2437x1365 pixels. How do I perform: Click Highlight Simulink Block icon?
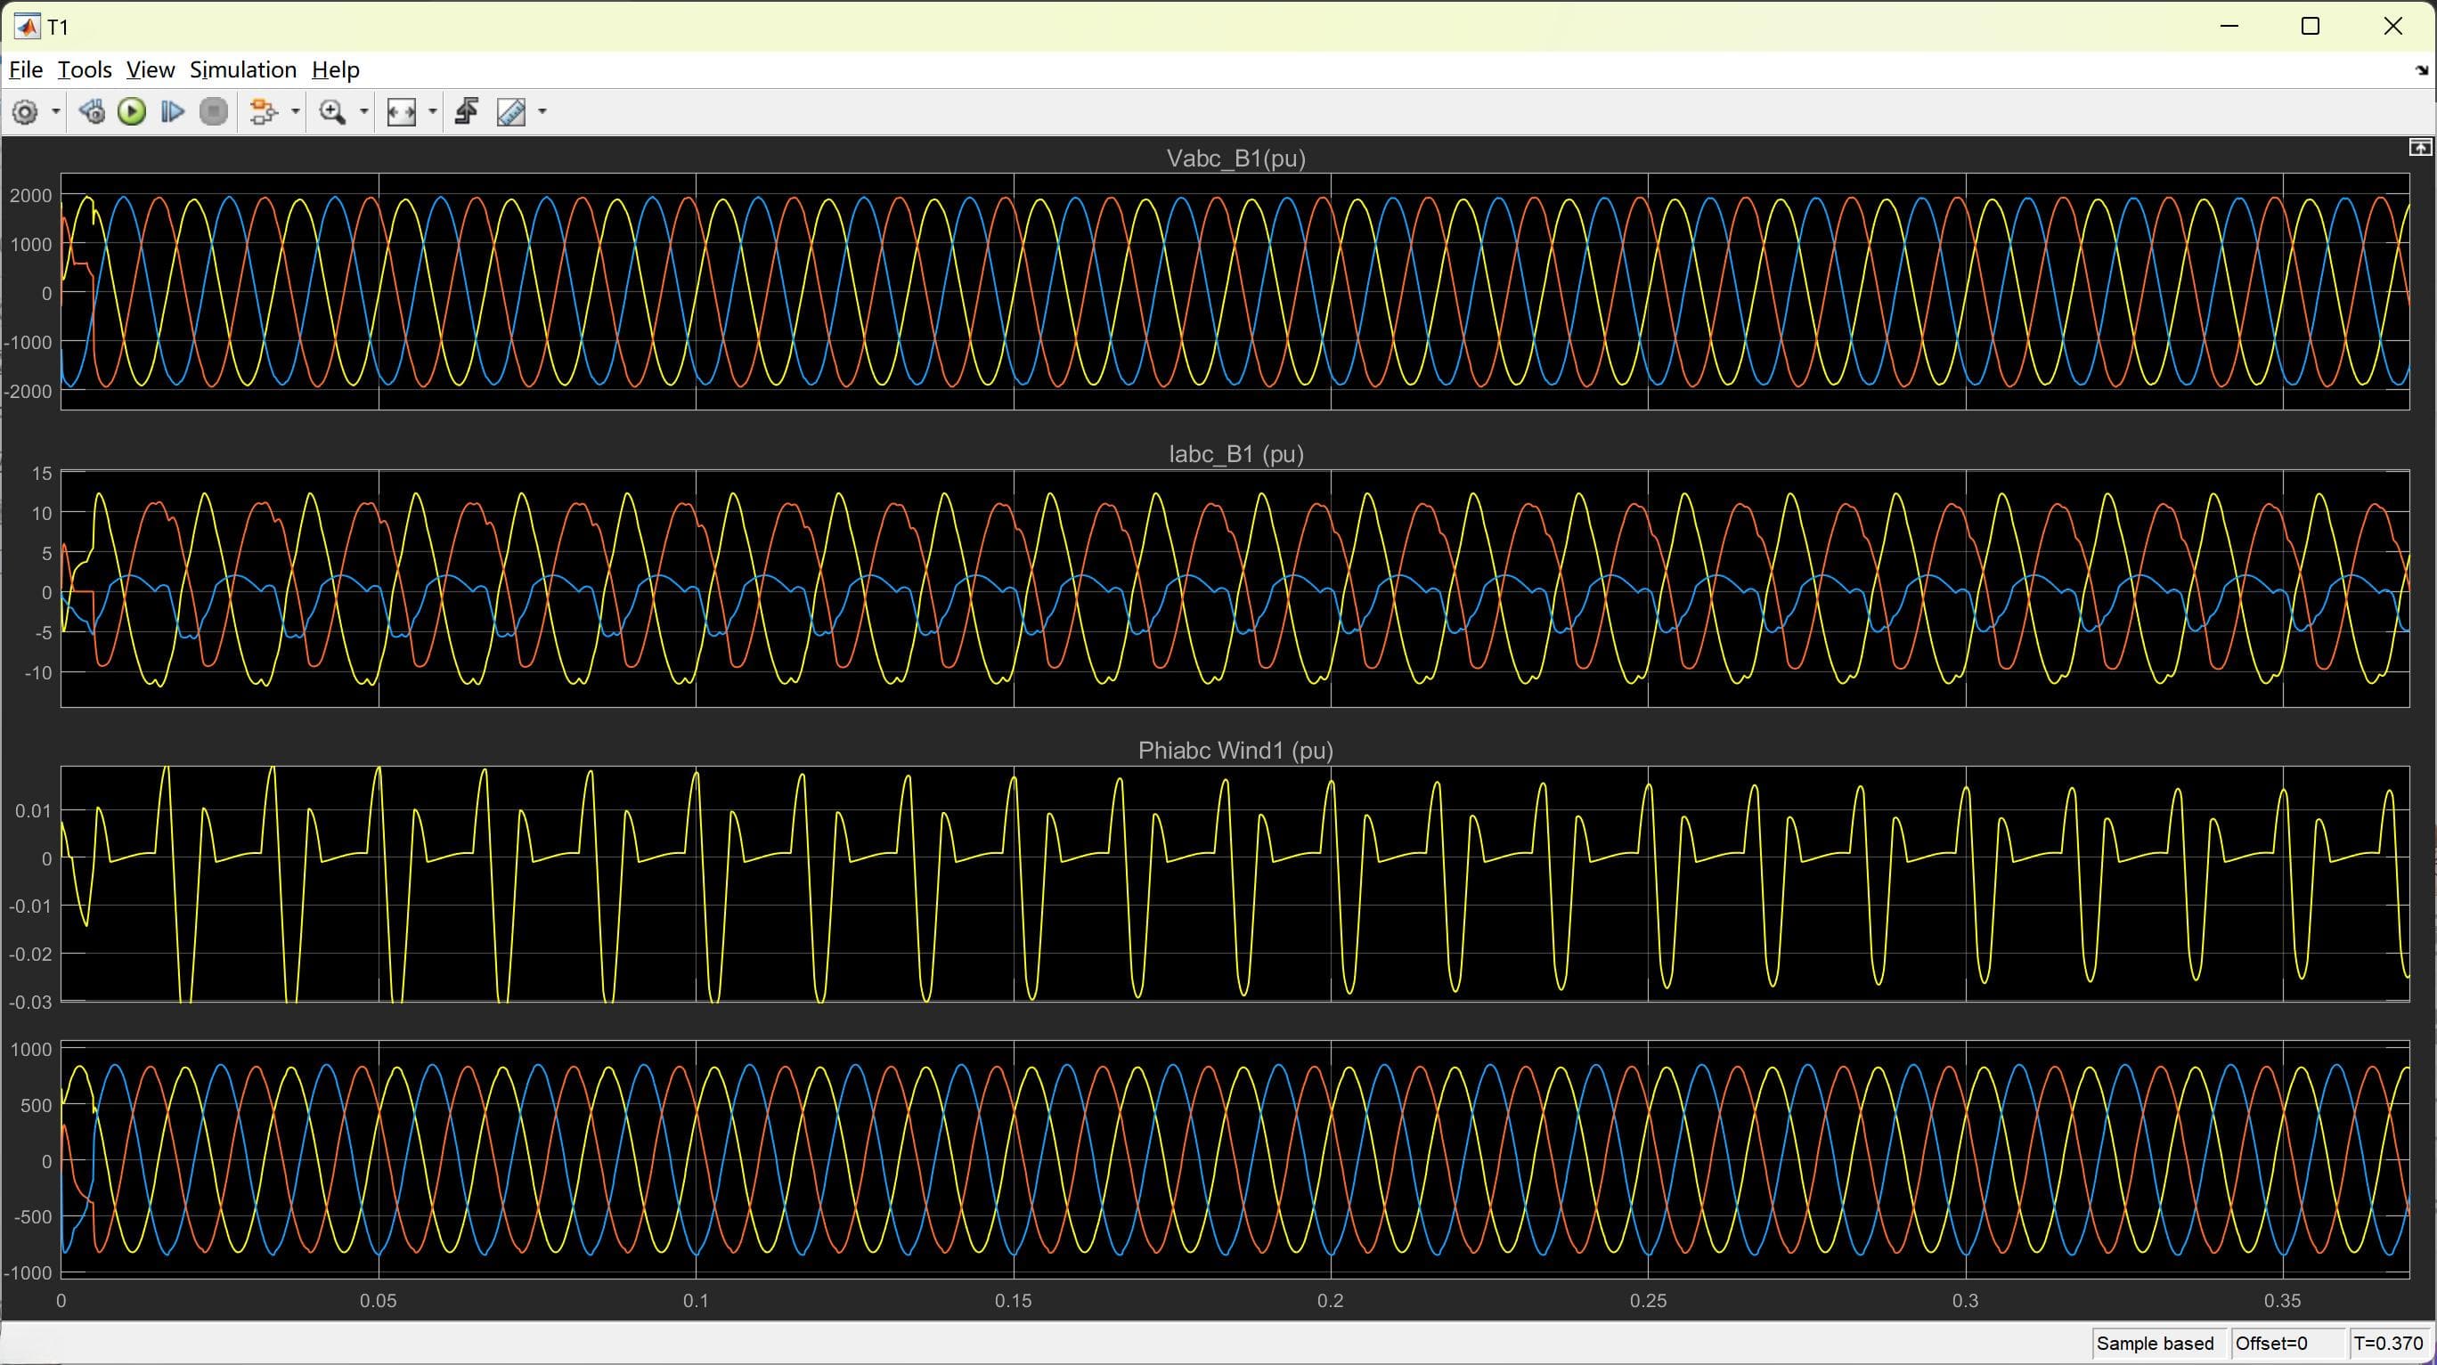(263, 111)
